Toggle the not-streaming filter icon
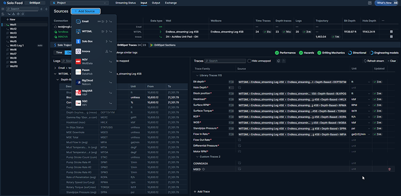The image size is (401, 196). (23, 14)
